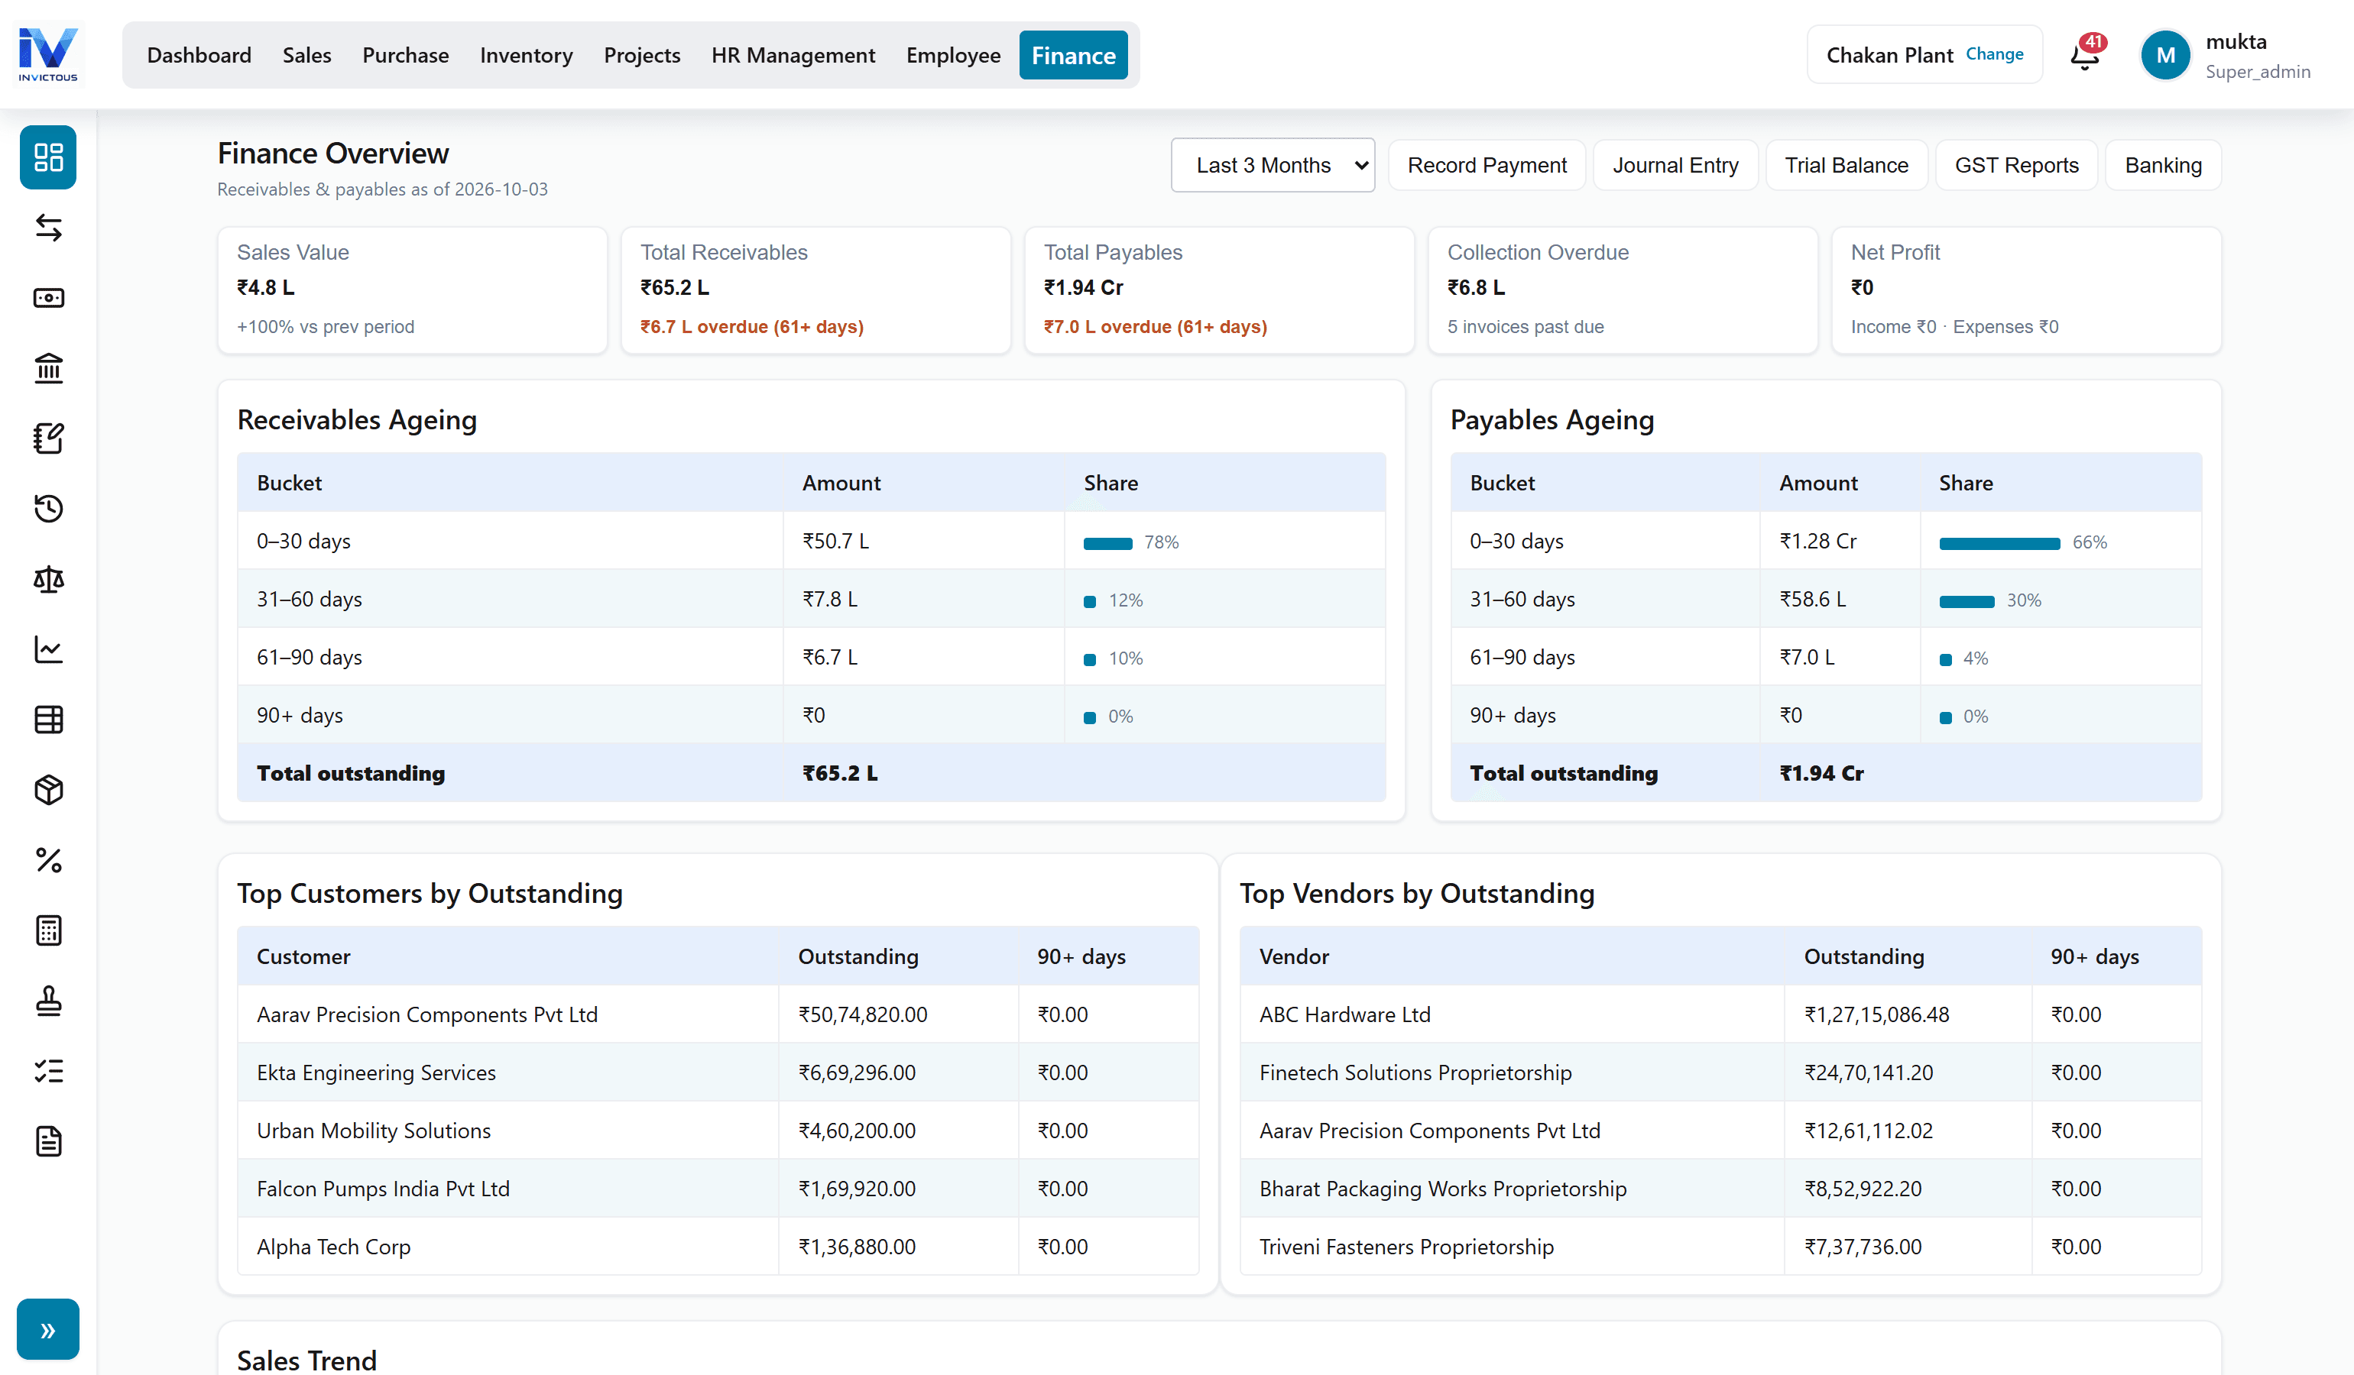Select Bharat Packaging Works Proprietorship row
The width and height of the screenshot is (2354, 1375).
[1720, 1187]
